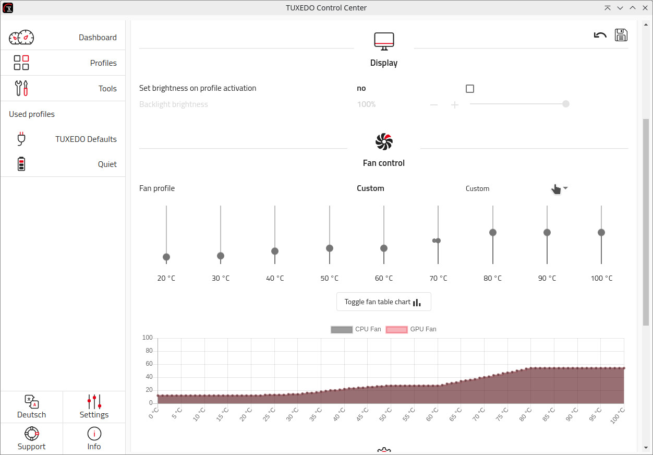The width and height of the screenshot is (653, 455).
Task: Open Info via the circled i icon
Action: coord(94,438)
